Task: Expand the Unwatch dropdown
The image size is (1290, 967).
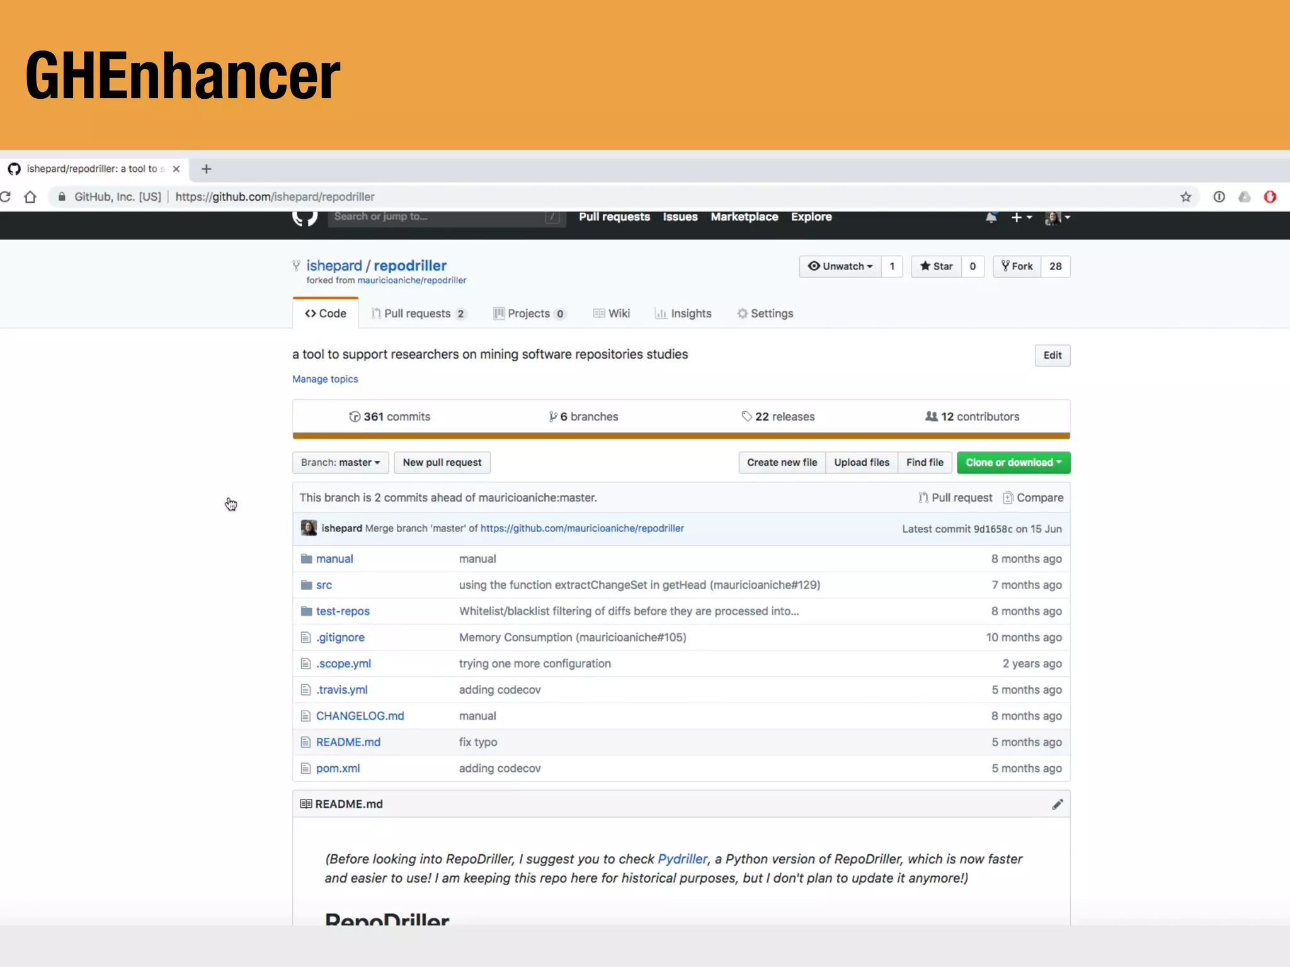Action: pos(840,266)
